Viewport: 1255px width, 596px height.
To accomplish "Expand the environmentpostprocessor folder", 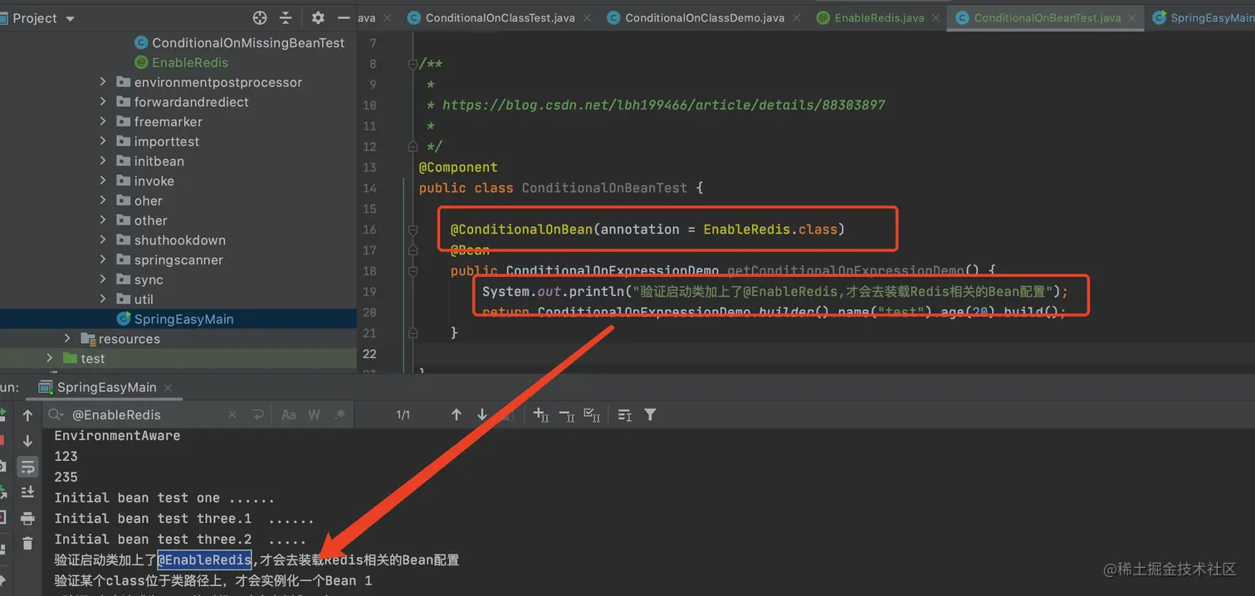I will pos(103,82).
